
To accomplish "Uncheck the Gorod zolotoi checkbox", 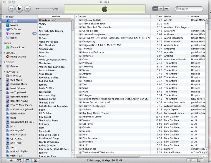I will click(80, 31).
